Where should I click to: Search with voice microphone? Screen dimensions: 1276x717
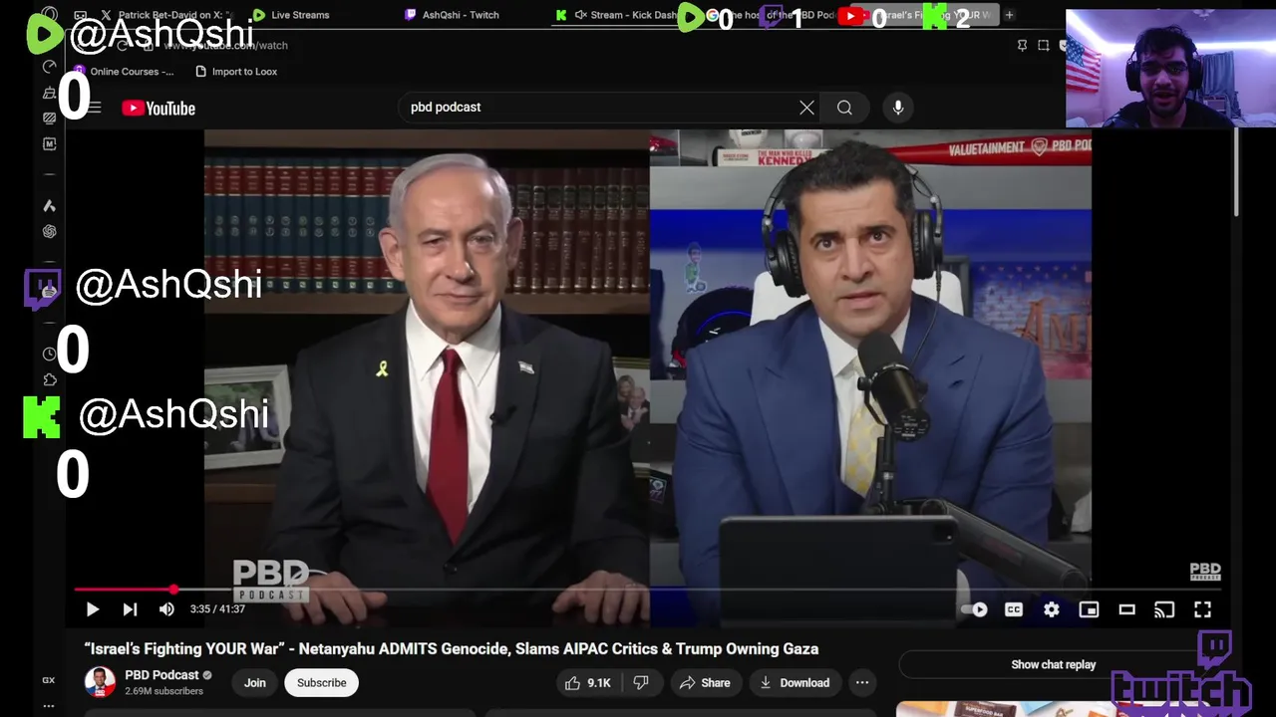pyautogui.click(x=898, y=108)
